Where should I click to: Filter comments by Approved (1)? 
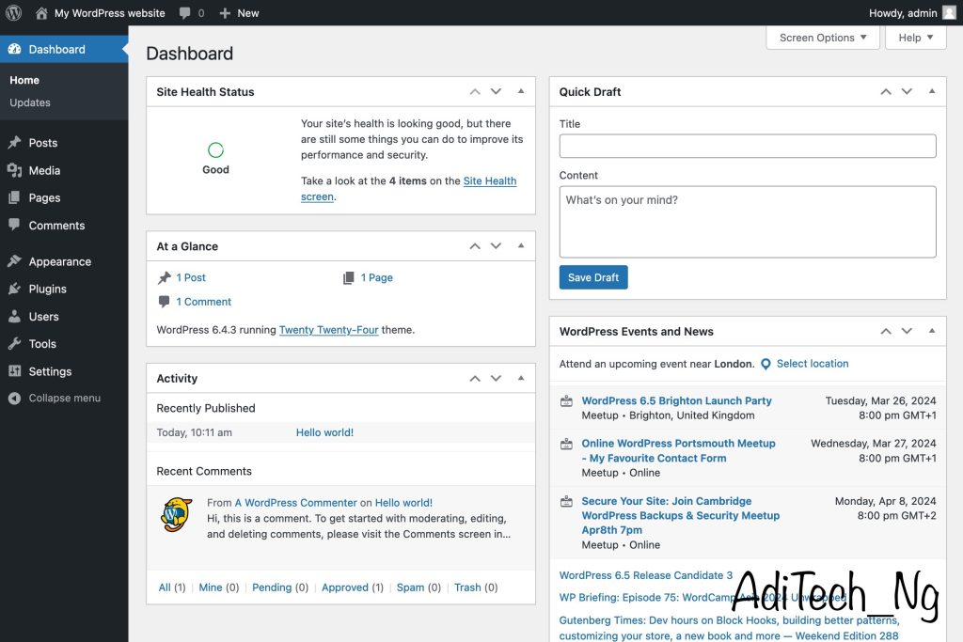[353, 587]
